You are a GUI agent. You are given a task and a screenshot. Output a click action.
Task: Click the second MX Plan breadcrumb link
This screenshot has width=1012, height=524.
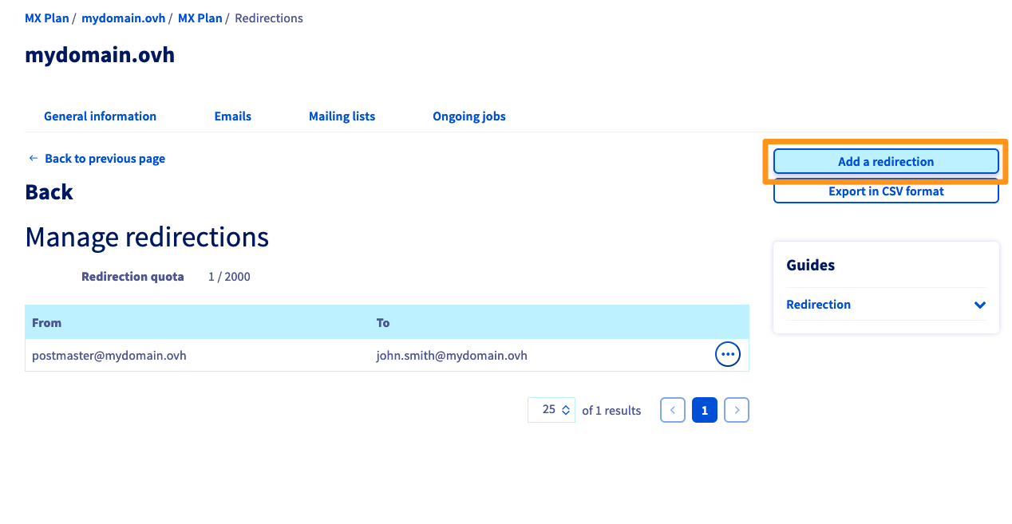[x=200, y=18]
